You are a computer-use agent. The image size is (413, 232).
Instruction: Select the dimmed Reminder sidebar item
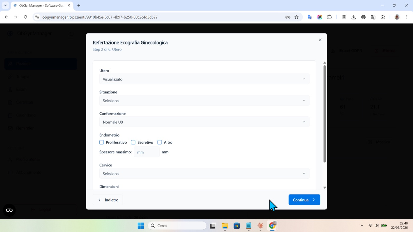pyautogui.click(x=41, y=128)
